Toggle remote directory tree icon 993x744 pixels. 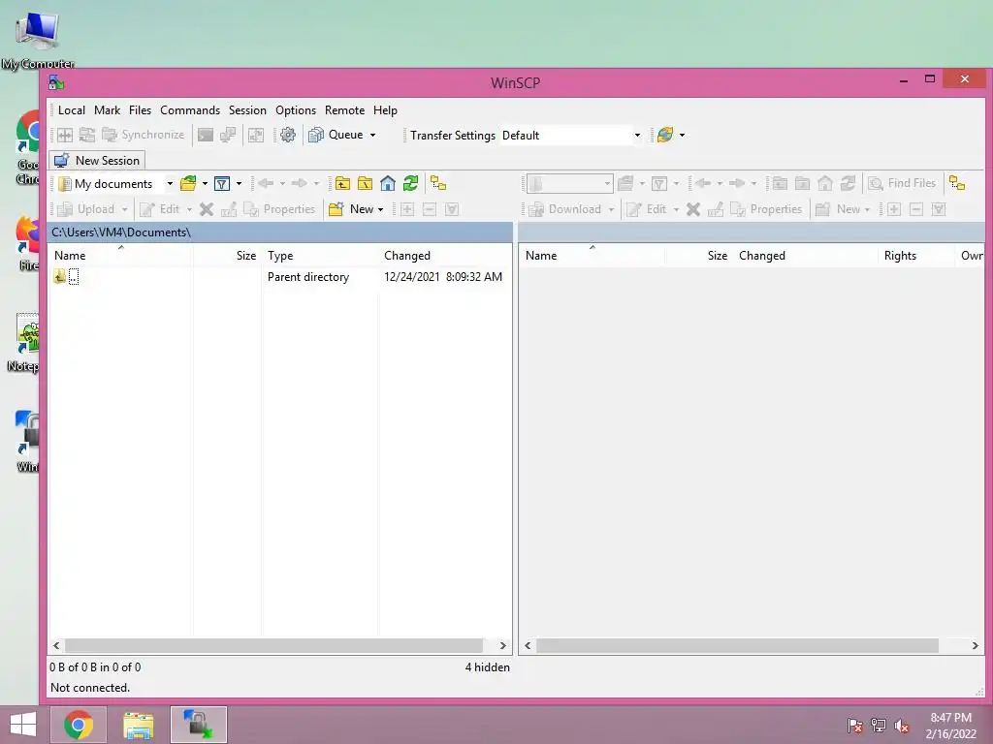(x=957, y=183)
